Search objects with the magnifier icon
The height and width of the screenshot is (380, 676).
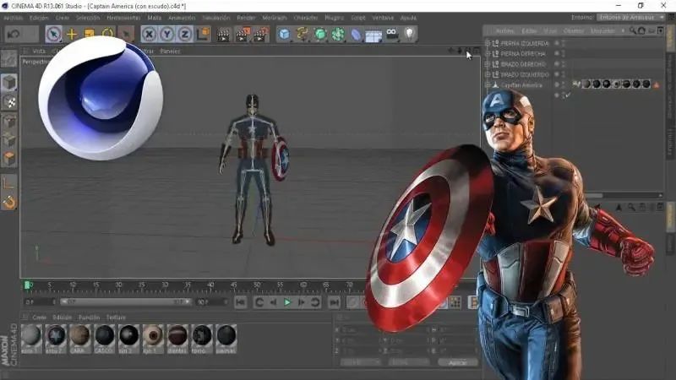[632, 30]
